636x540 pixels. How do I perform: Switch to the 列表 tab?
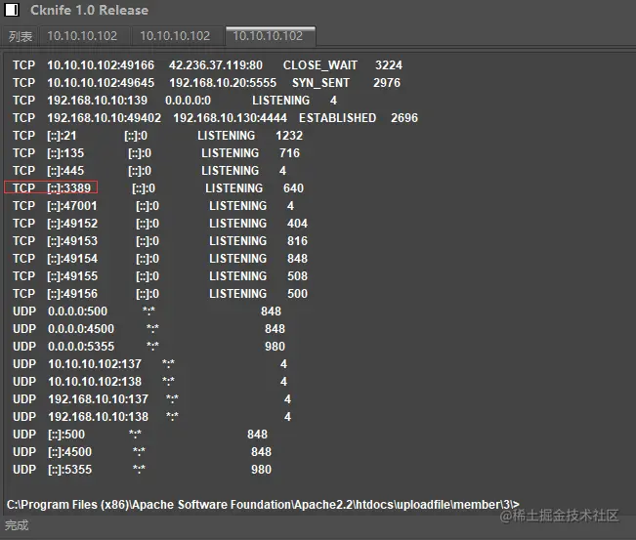[x=21, y=36]
